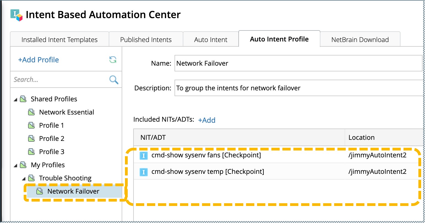
Task: Click the search magnifier icon
Action: pyautogui.click(x=114, y=80)
